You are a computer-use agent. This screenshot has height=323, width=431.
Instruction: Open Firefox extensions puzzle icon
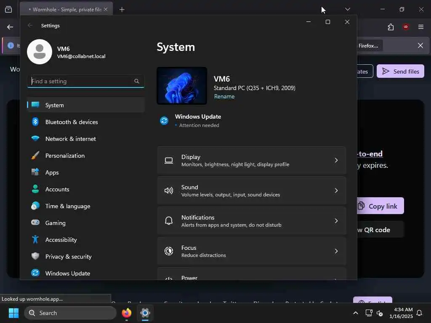click(x=391, y=27)
